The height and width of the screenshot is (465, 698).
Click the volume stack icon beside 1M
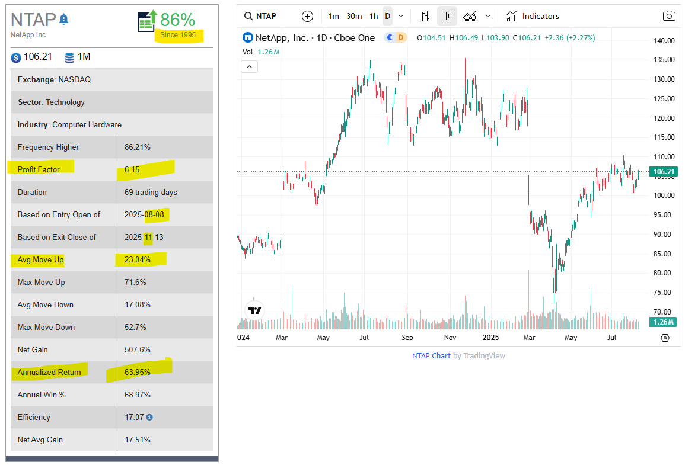click(x=69, y=57)
